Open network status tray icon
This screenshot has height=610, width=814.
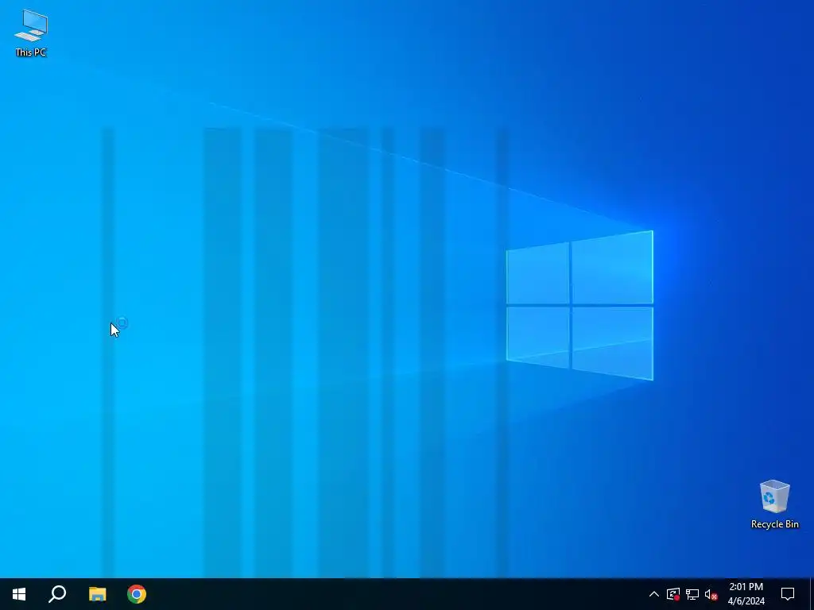692,594
